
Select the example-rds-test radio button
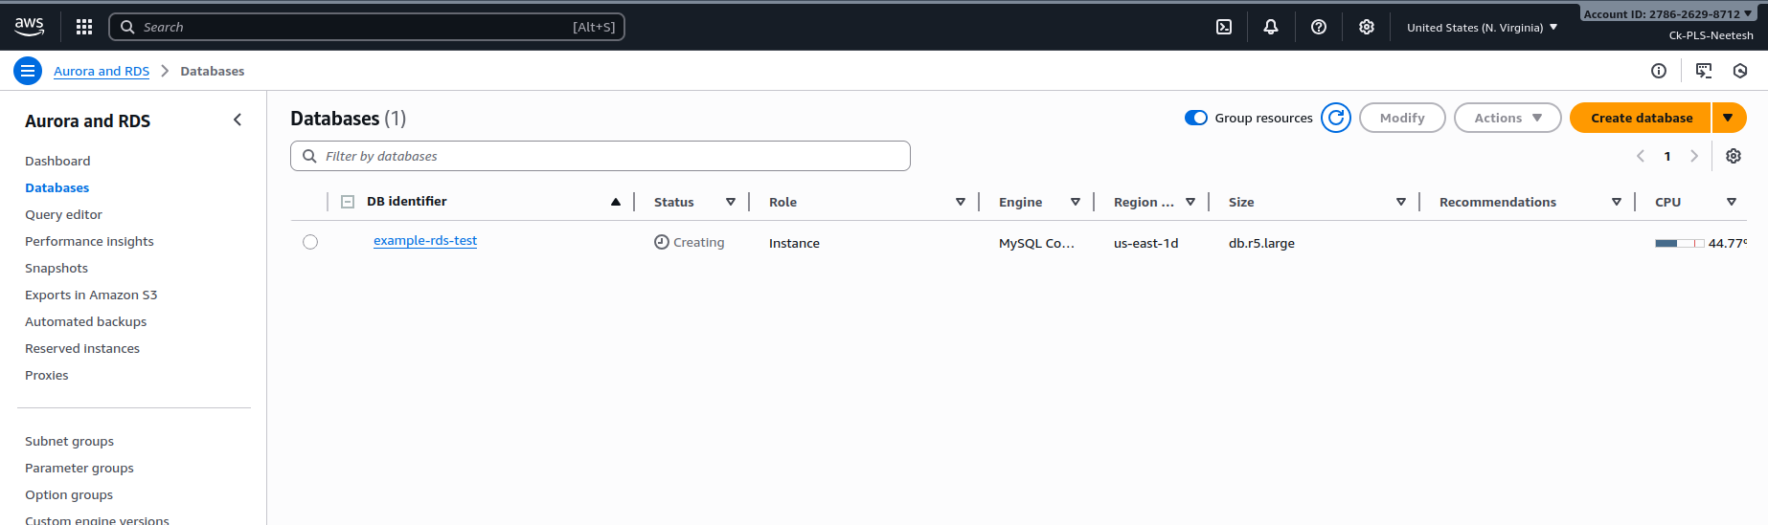(310, 242)
